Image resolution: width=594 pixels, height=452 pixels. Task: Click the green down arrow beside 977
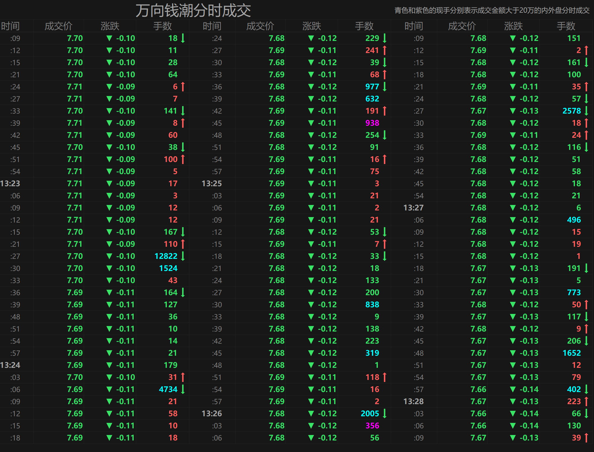tap(384, 86)
